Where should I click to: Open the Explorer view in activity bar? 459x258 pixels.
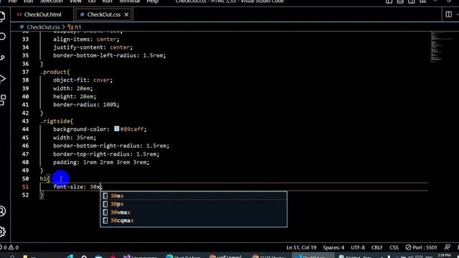pos(2,16)
